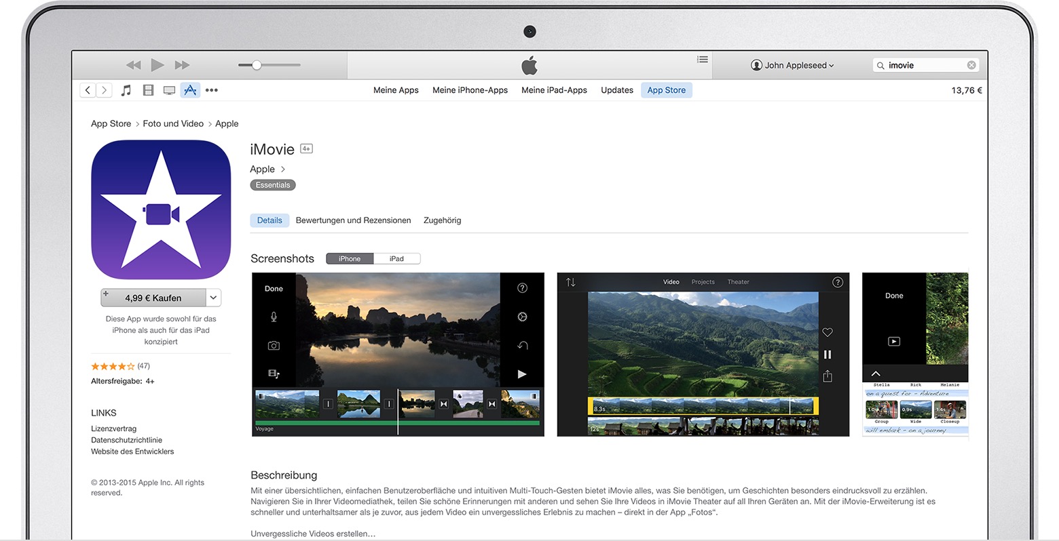The height and width of the screenshot is (541, 1059).
Task: Open the Up Next list icon
Action: [x=703, y=60]
